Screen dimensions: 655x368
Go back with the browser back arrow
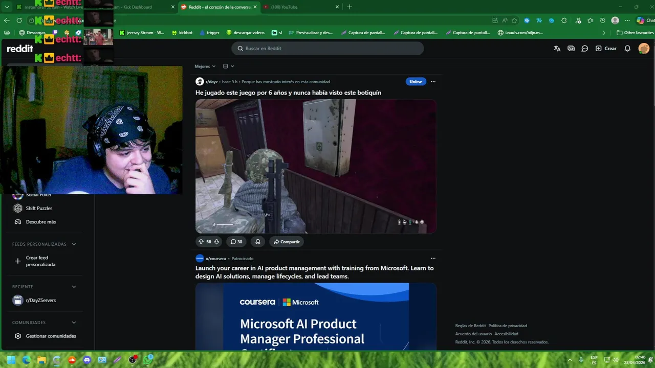[x=7, y=20]
